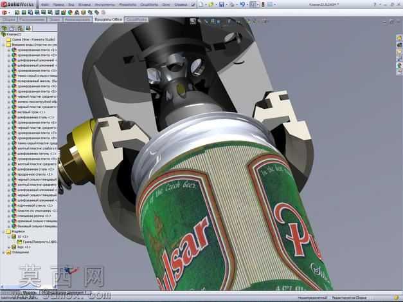Save the assembly with floppy disk icon

[x=222, y=5]
